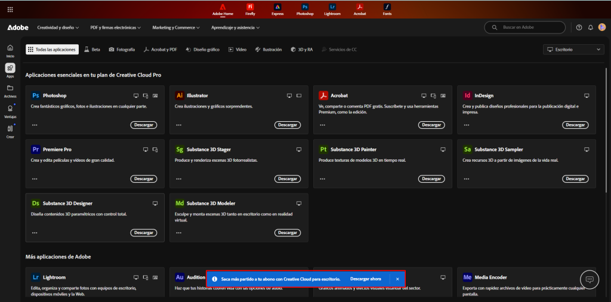Viewport: 611px width, 302px height.
Task: Open the apps grid launcher icon
Action: click(11, 10)
